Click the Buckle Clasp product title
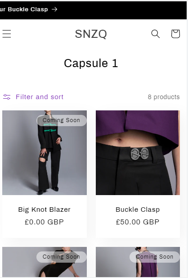 [x=138, y=210]
